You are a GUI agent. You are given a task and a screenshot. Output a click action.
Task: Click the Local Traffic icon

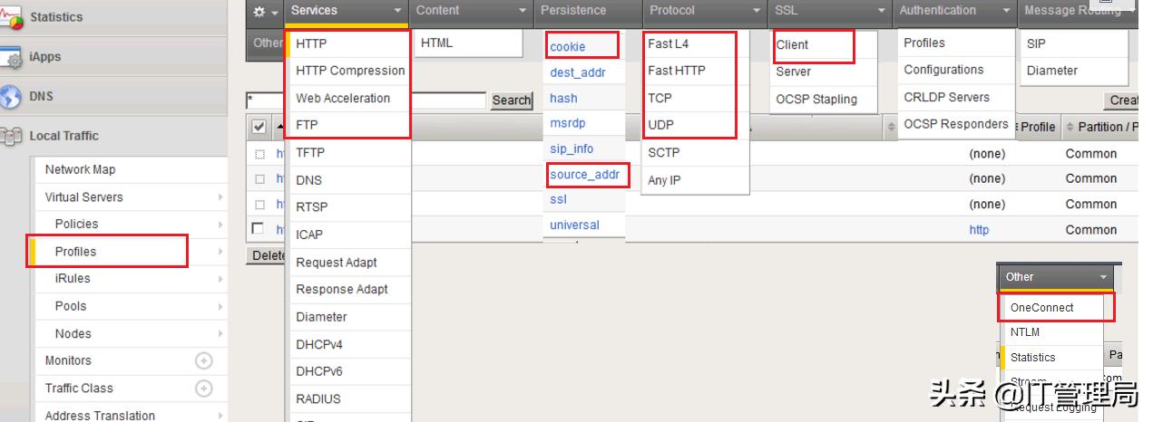(12, 136)
